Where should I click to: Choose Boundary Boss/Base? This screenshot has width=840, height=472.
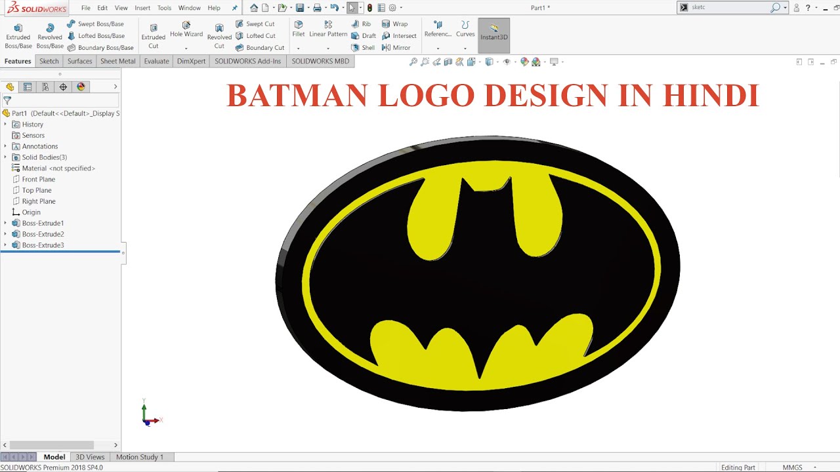coord(100,48)
